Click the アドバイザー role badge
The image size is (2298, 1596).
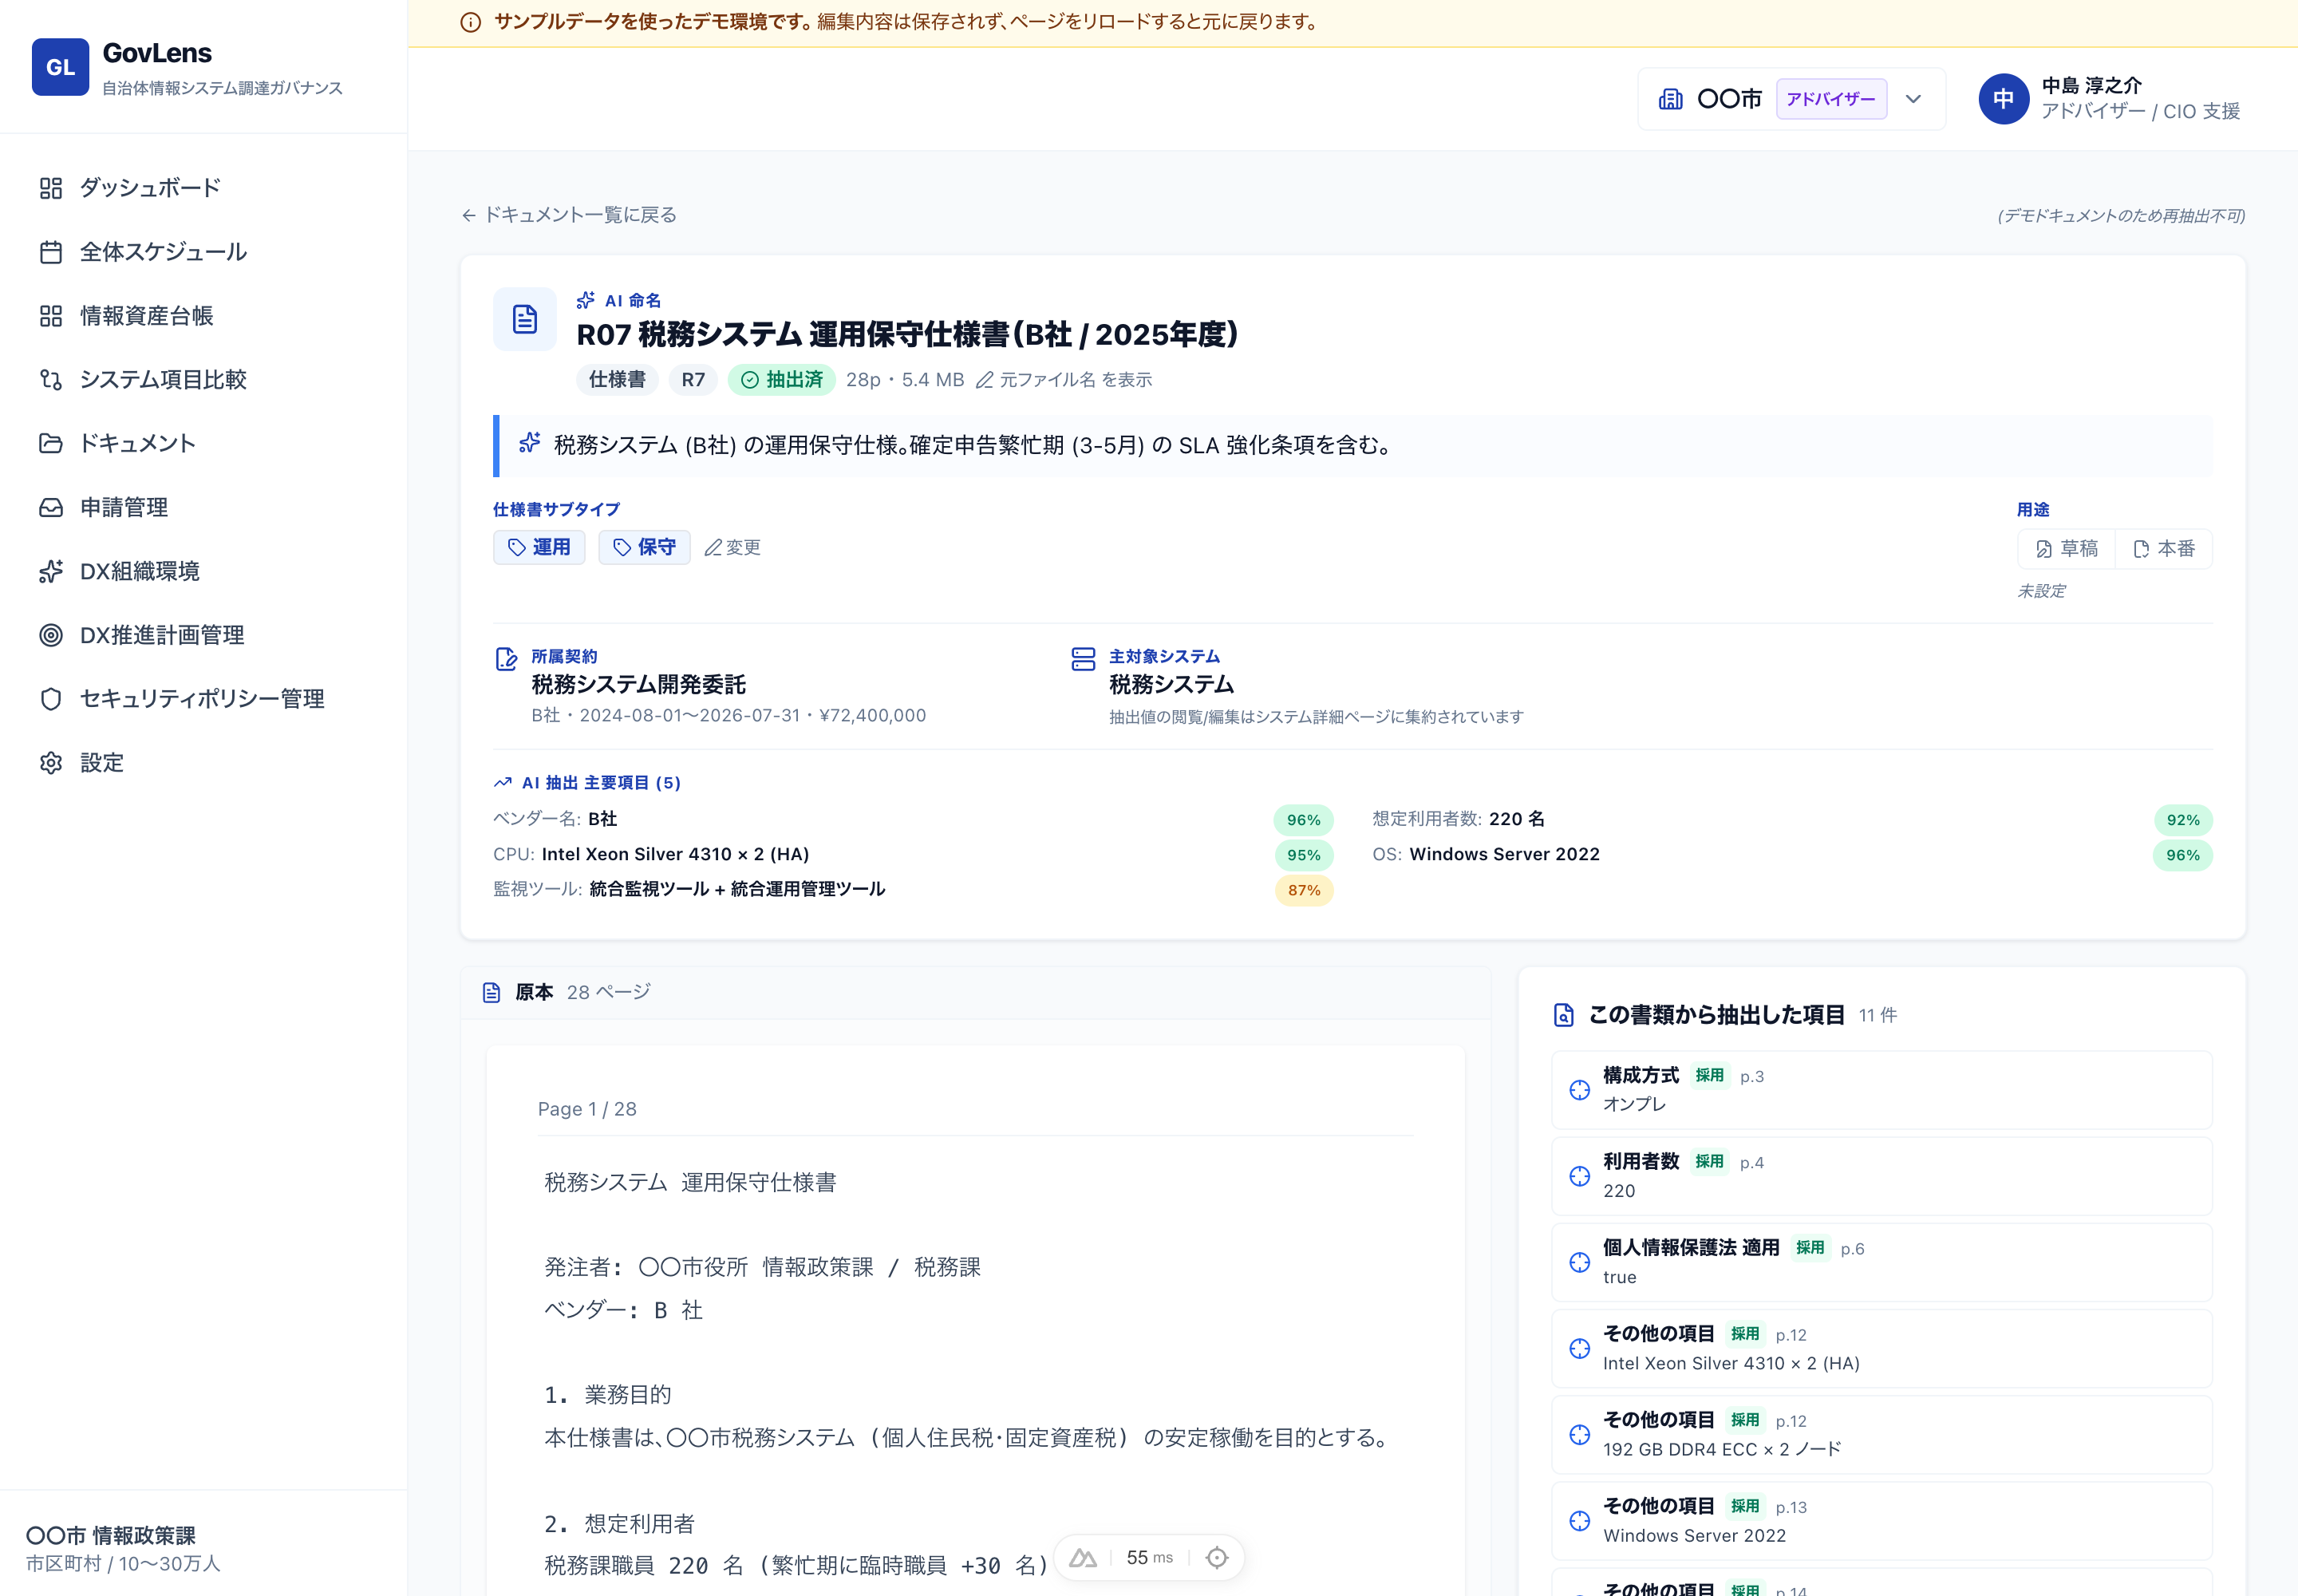(1831, 99)
